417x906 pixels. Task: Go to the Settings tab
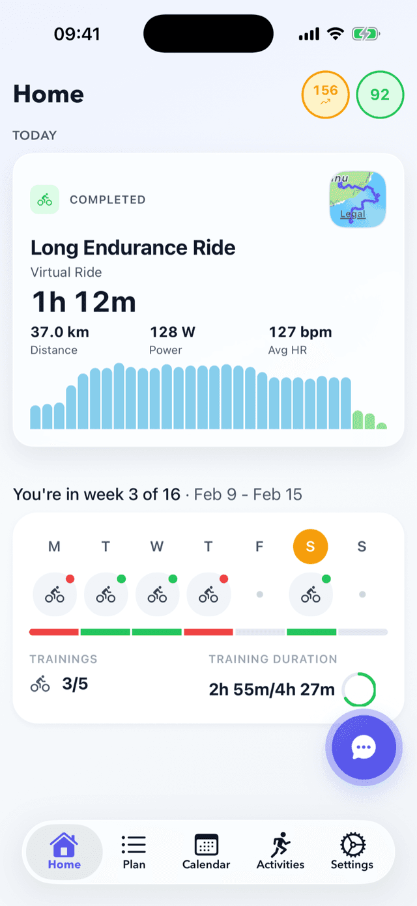pyautogui.click(x=352, y=851)
